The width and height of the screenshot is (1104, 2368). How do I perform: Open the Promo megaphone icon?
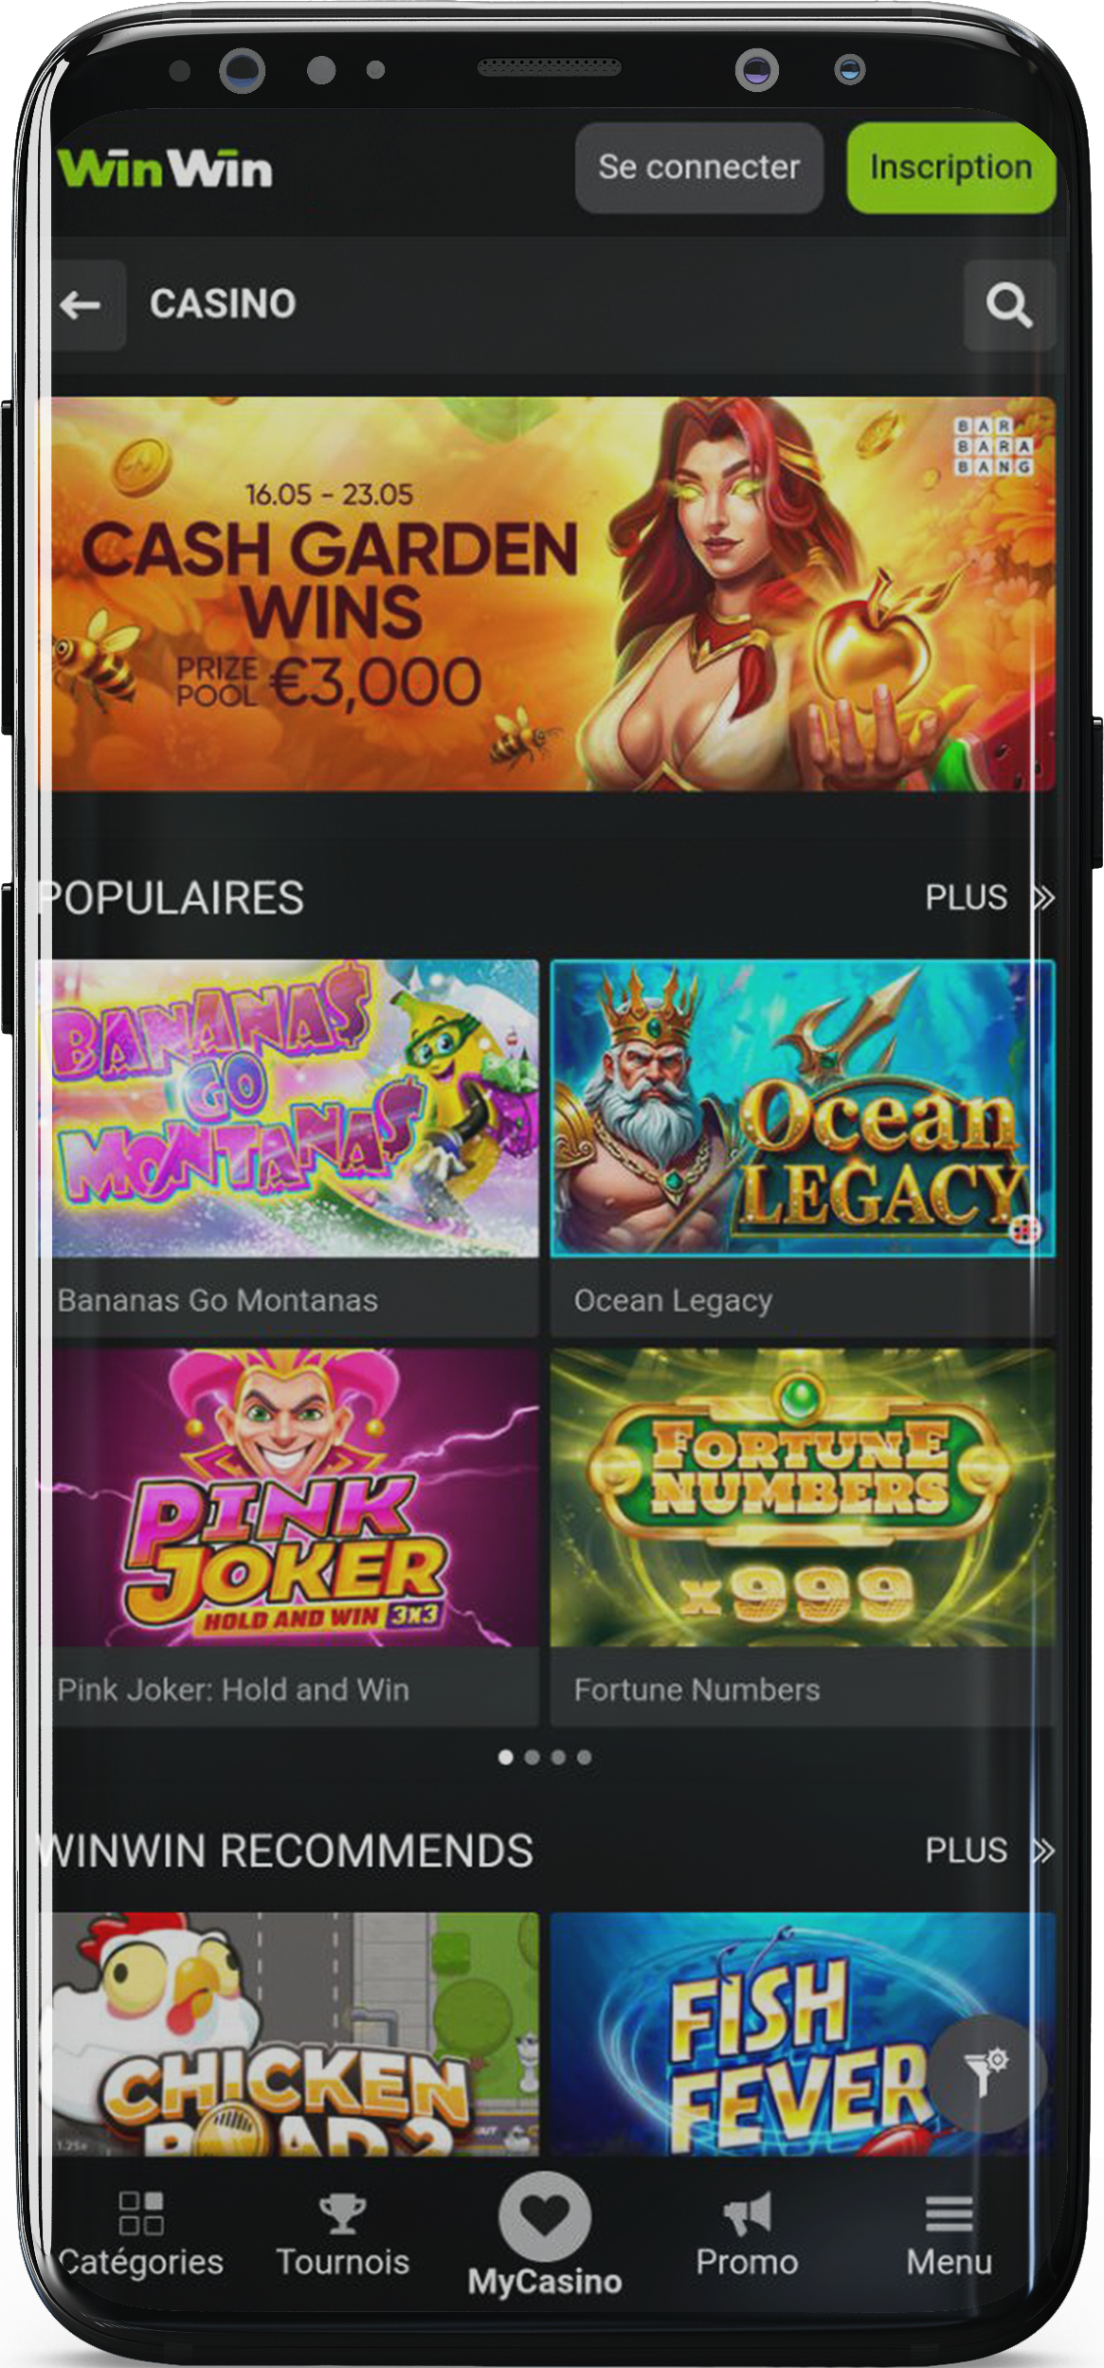pyautogui.click(x=747, y=2214)
